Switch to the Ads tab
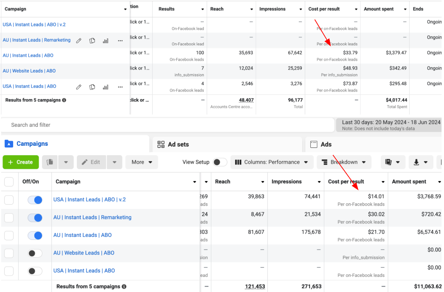This screenshot has width=444, height=292. [x=374, y=145]
